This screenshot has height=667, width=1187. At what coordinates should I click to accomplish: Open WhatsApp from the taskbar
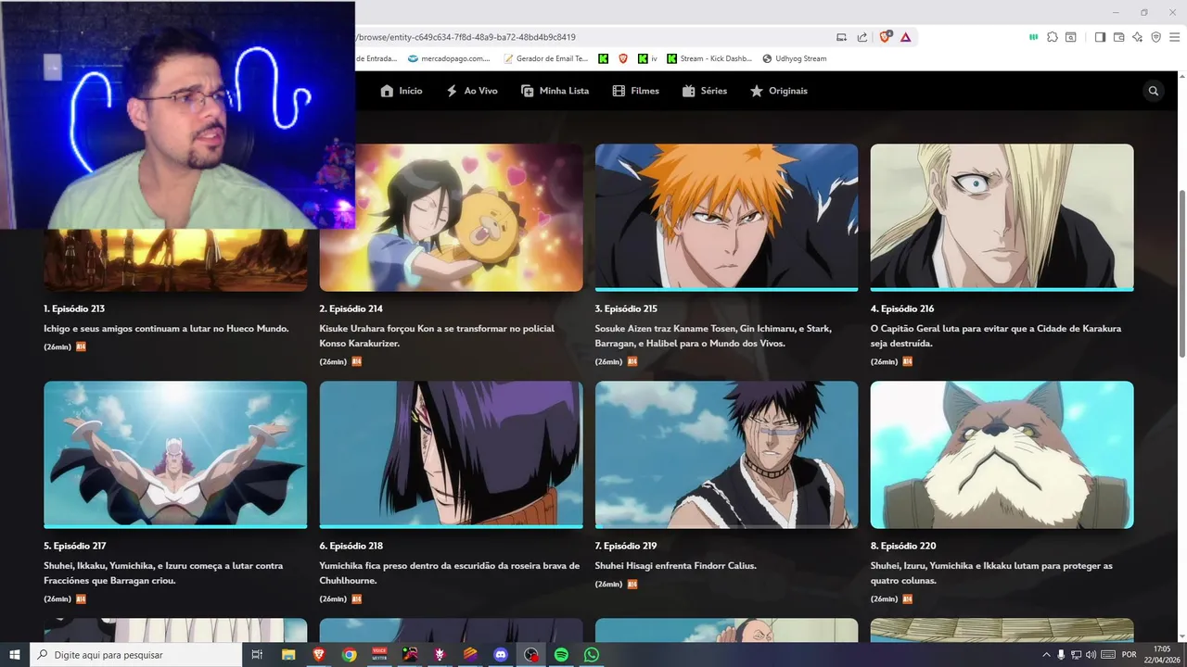(x=592, y=655)
